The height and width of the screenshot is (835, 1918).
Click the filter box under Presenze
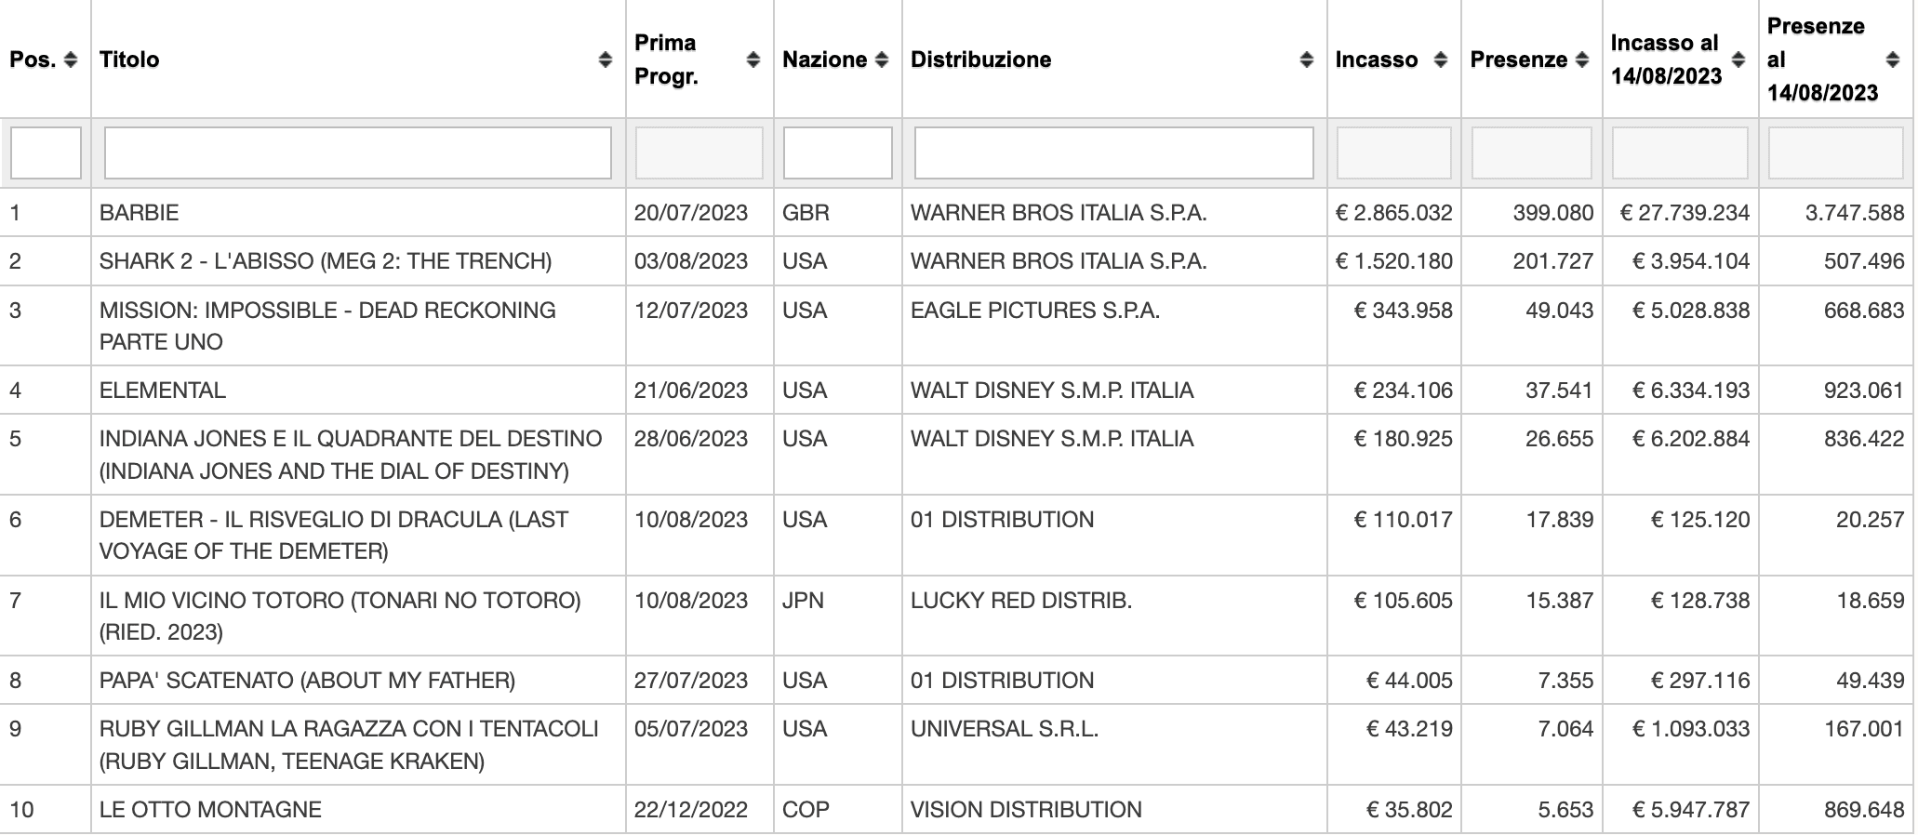coord(1532,152)
